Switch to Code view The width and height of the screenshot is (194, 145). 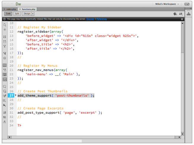(8, 14)
